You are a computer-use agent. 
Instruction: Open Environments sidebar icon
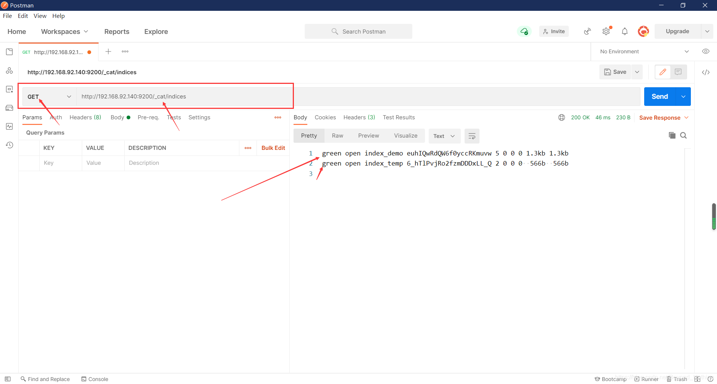9,89
